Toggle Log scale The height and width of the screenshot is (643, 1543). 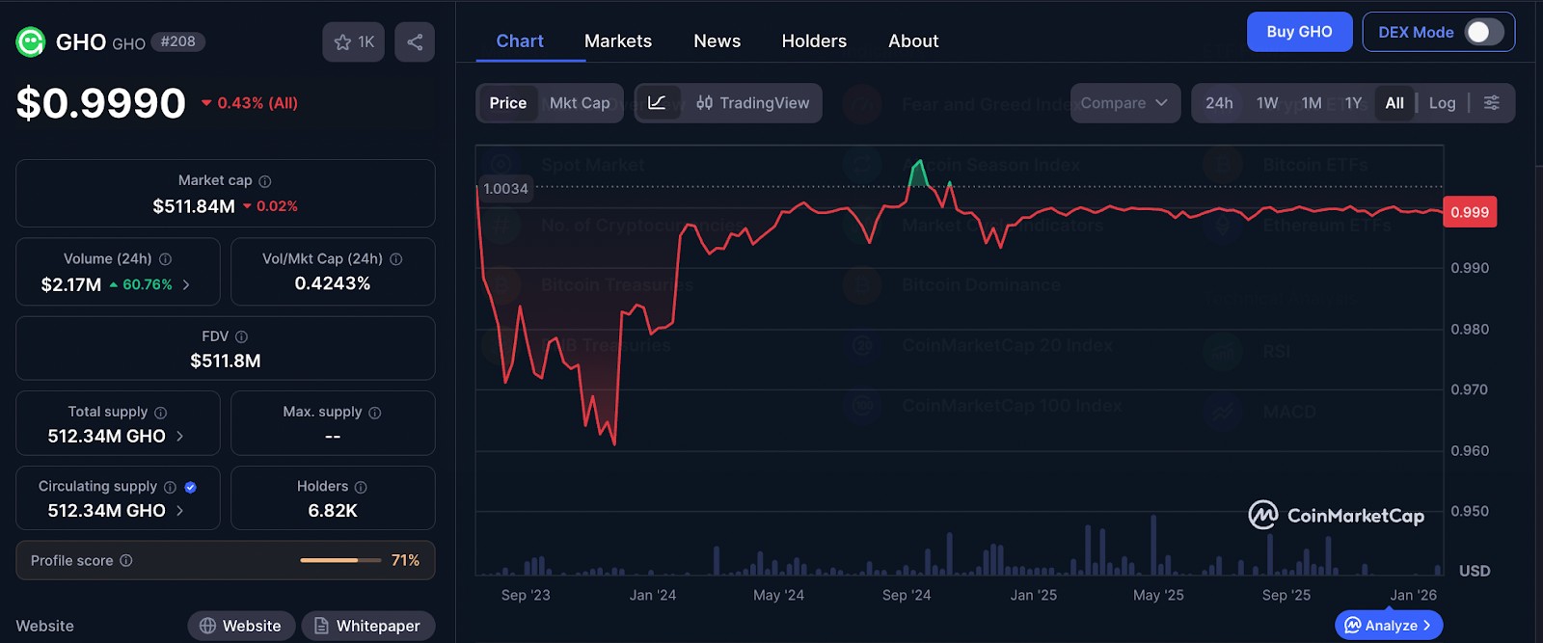point(1442,103)
